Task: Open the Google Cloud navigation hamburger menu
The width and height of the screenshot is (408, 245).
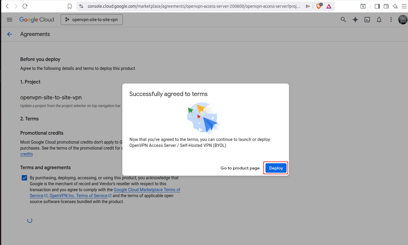Action: pos(10,20)
